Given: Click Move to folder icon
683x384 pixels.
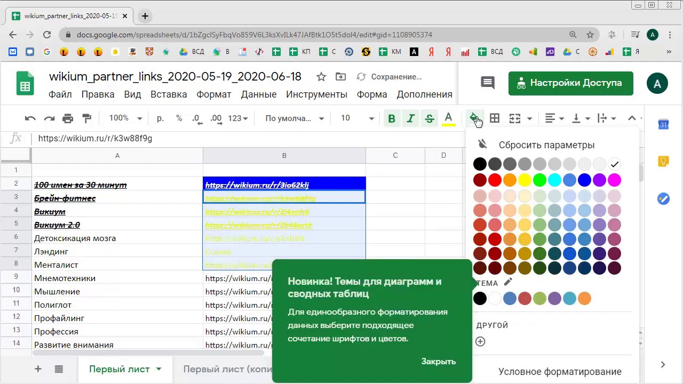Looking at the screenshot, I should pyautogui.click(x=340, y=77).
